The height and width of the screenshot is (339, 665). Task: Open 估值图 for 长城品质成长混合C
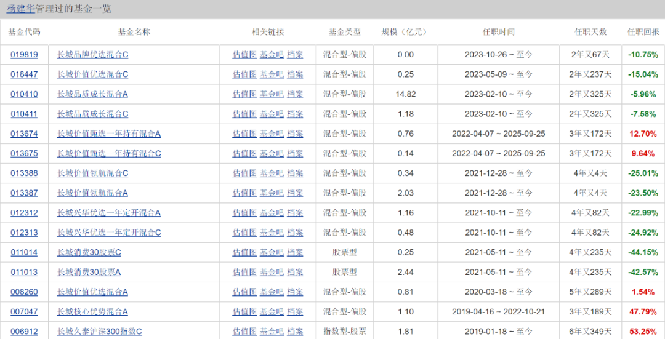(244, 114)
